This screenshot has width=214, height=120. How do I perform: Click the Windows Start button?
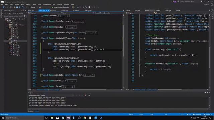pos(3,118)
